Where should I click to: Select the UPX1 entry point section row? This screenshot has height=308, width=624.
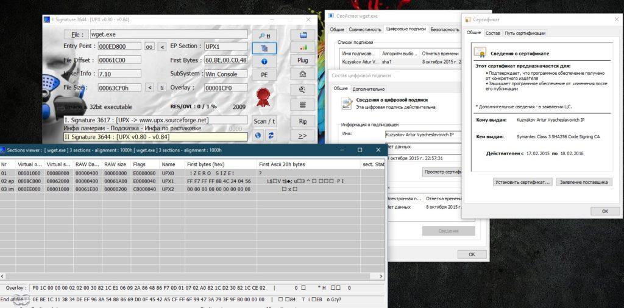coord(192,181)
